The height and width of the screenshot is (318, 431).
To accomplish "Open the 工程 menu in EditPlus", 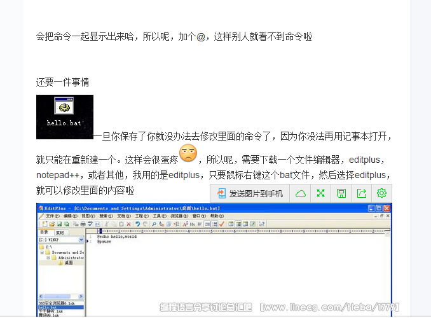I will click(142, 216).
